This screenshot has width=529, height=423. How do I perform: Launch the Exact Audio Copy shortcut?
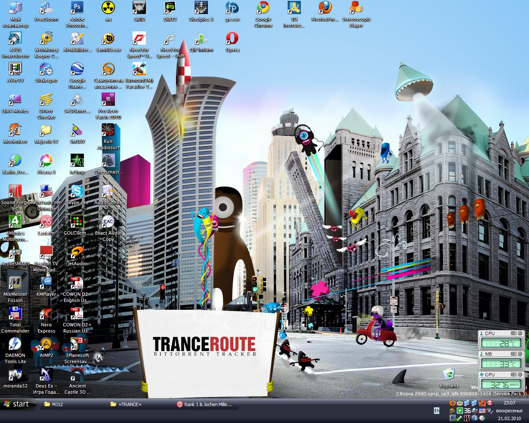[108, 228]
